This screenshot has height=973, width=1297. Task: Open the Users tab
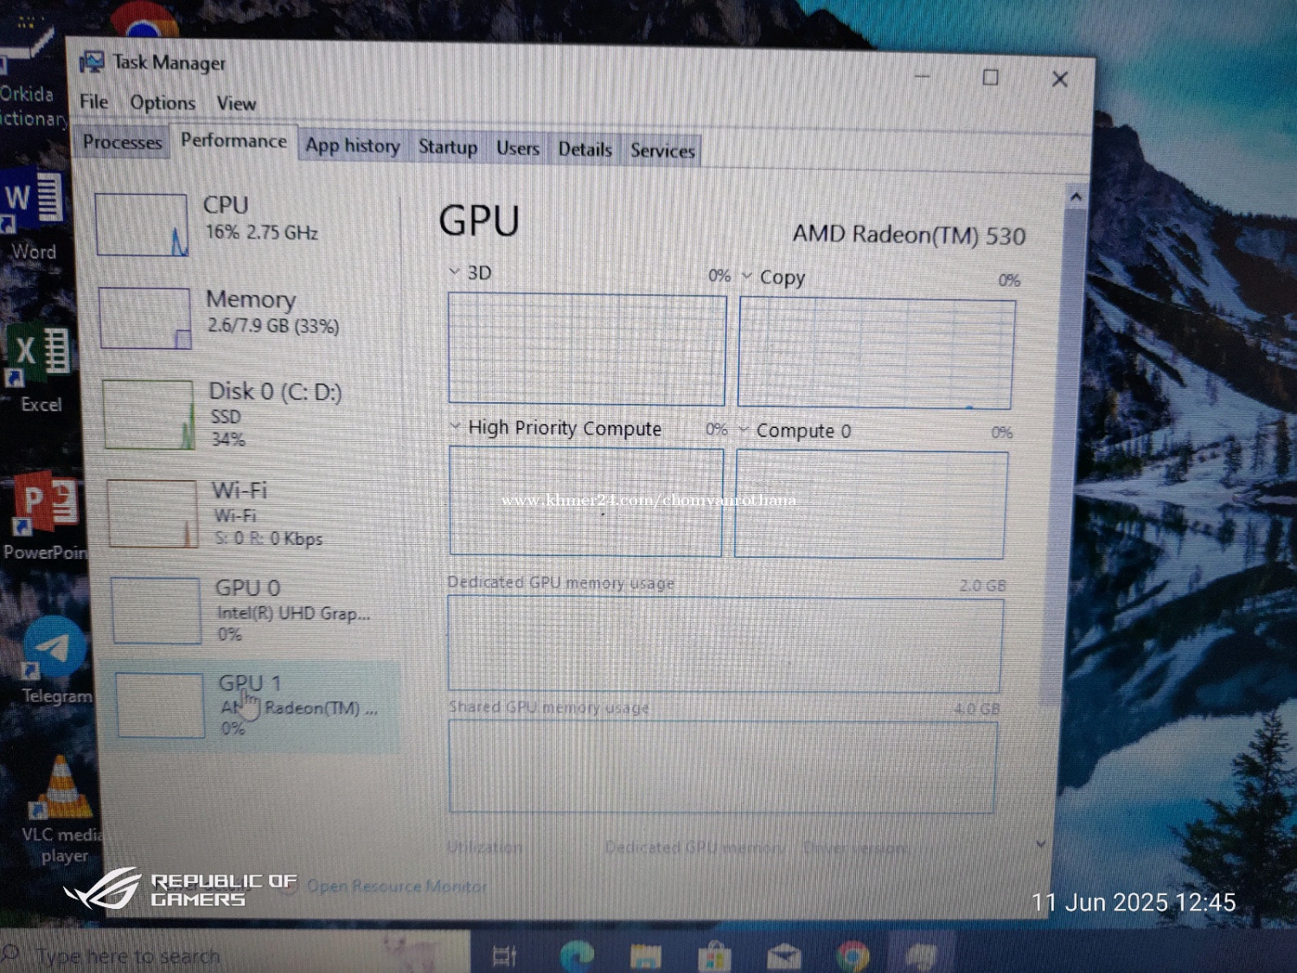[517, 148]
